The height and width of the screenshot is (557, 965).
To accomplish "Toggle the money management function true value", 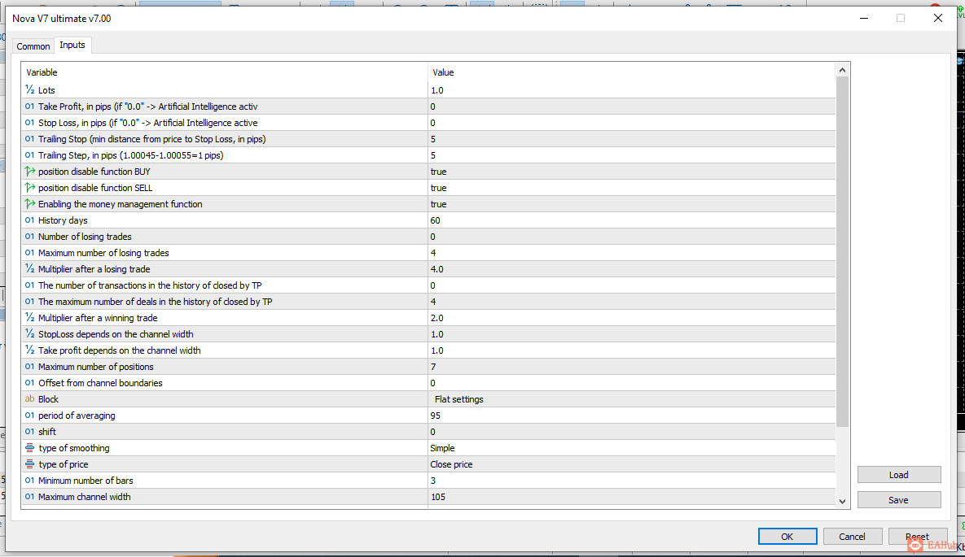I will click(631, 204).
